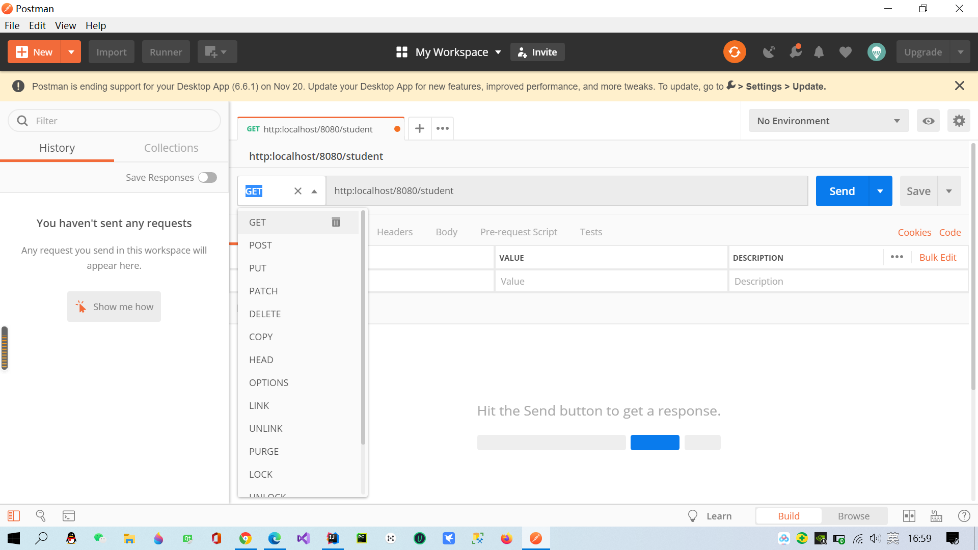Open manage environments gear icon
Image resolution: width=978 pixels, height=550 pixels.
(x=959, y=121)
